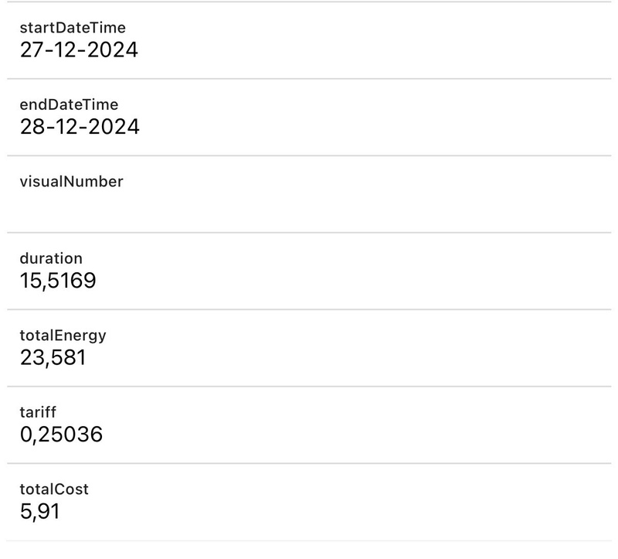Click the visualNumber field label
This screenshot has width=618, height=559.
point(71,182)
